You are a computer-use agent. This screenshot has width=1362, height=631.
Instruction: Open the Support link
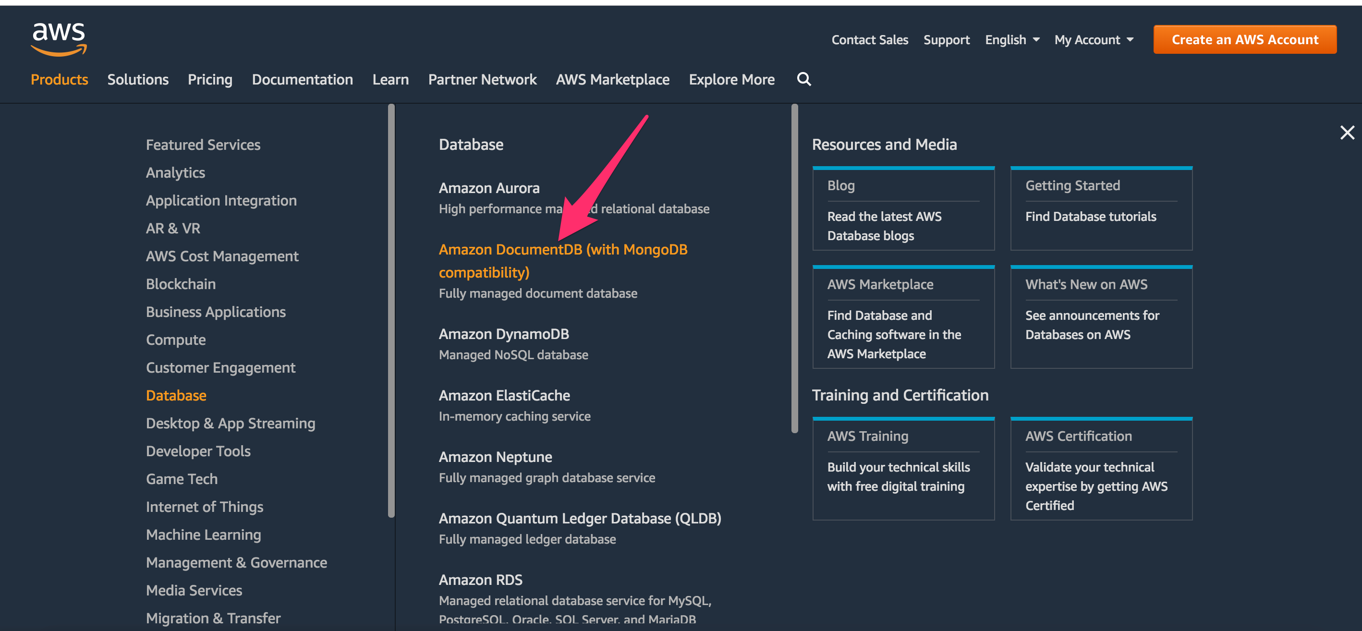tap(946, 40)
